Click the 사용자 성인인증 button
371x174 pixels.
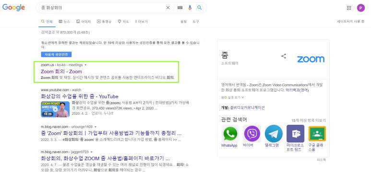pyautogui.click(x=56, y=54)
